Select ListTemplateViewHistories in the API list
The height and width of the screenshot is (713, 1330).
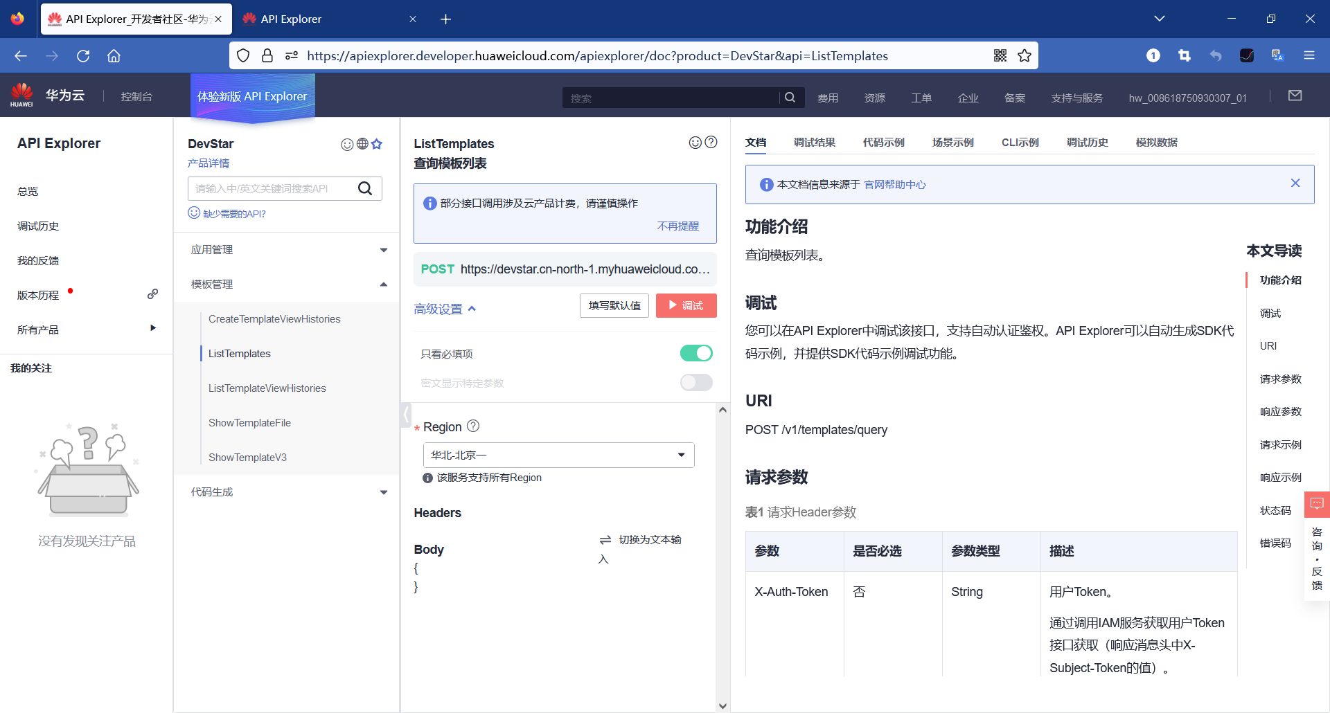click(x=267, y=388)
